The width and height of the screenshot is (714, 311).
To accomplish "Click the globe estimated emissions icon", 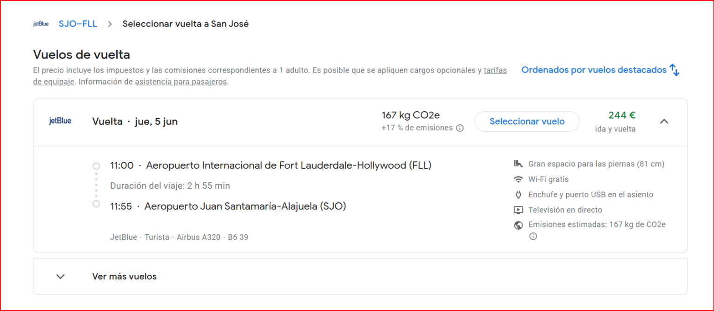I will 518,225.
